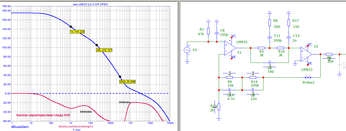346x131 pixels.
Task: Select the V3 sine voltage source symbol
Action: [187, 50]
